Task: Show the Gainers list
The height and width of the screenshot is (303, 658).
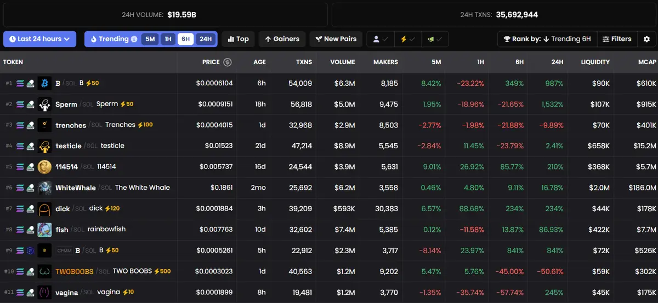Action: click(x=282, y=39)
